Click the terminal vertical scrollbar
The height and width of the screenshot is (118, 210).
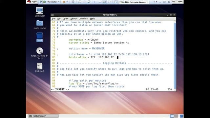(x=175, y=56)
